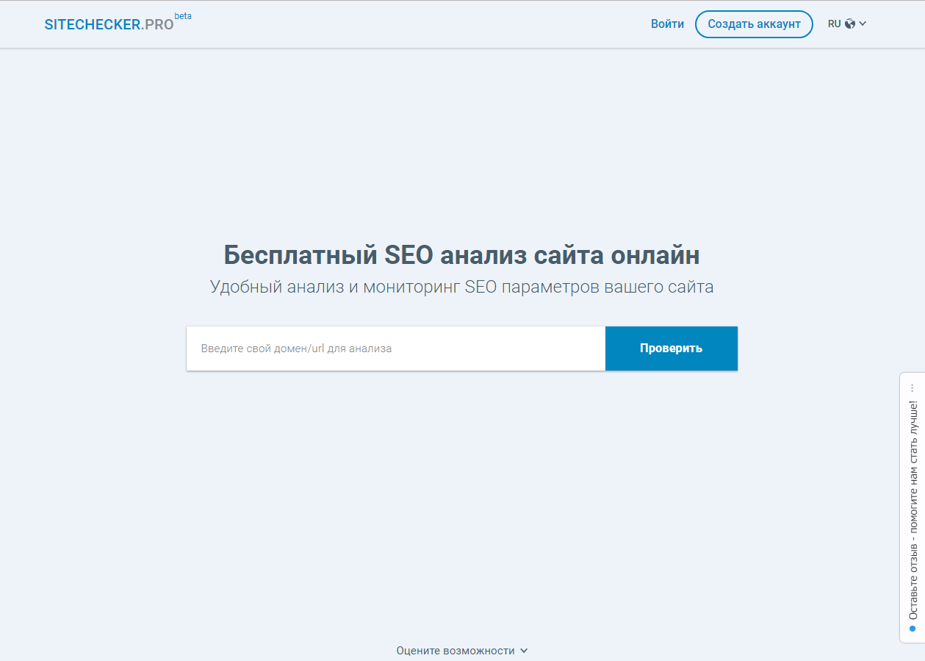Open the language selector chevron
Image resolution: width=925 pixels, height=661 pixels.
click(863, 24)
